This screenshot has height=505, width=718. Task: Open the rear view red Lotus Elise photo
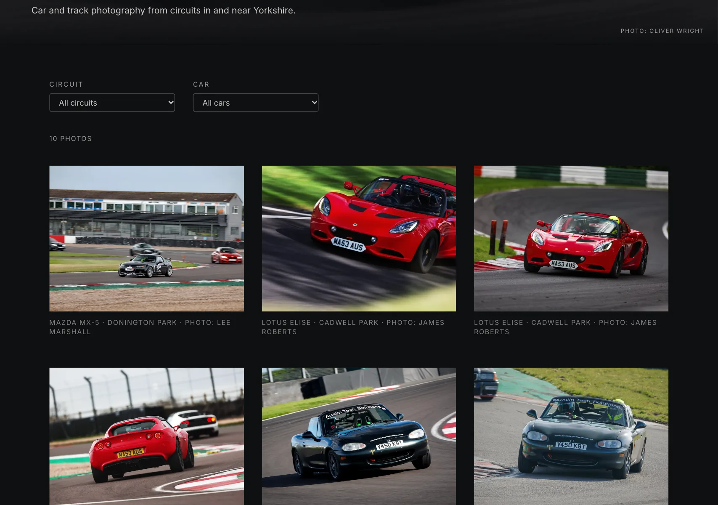146,436
